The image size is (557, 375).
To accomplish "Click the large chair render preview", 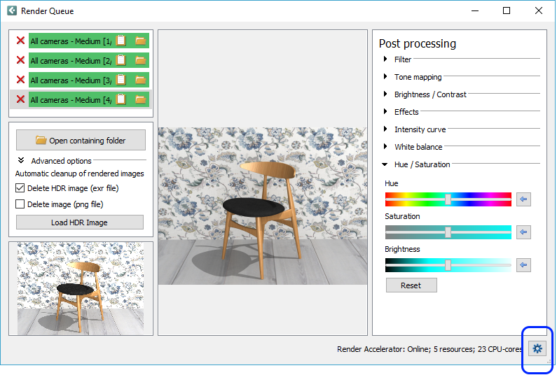I will [263, 206].
